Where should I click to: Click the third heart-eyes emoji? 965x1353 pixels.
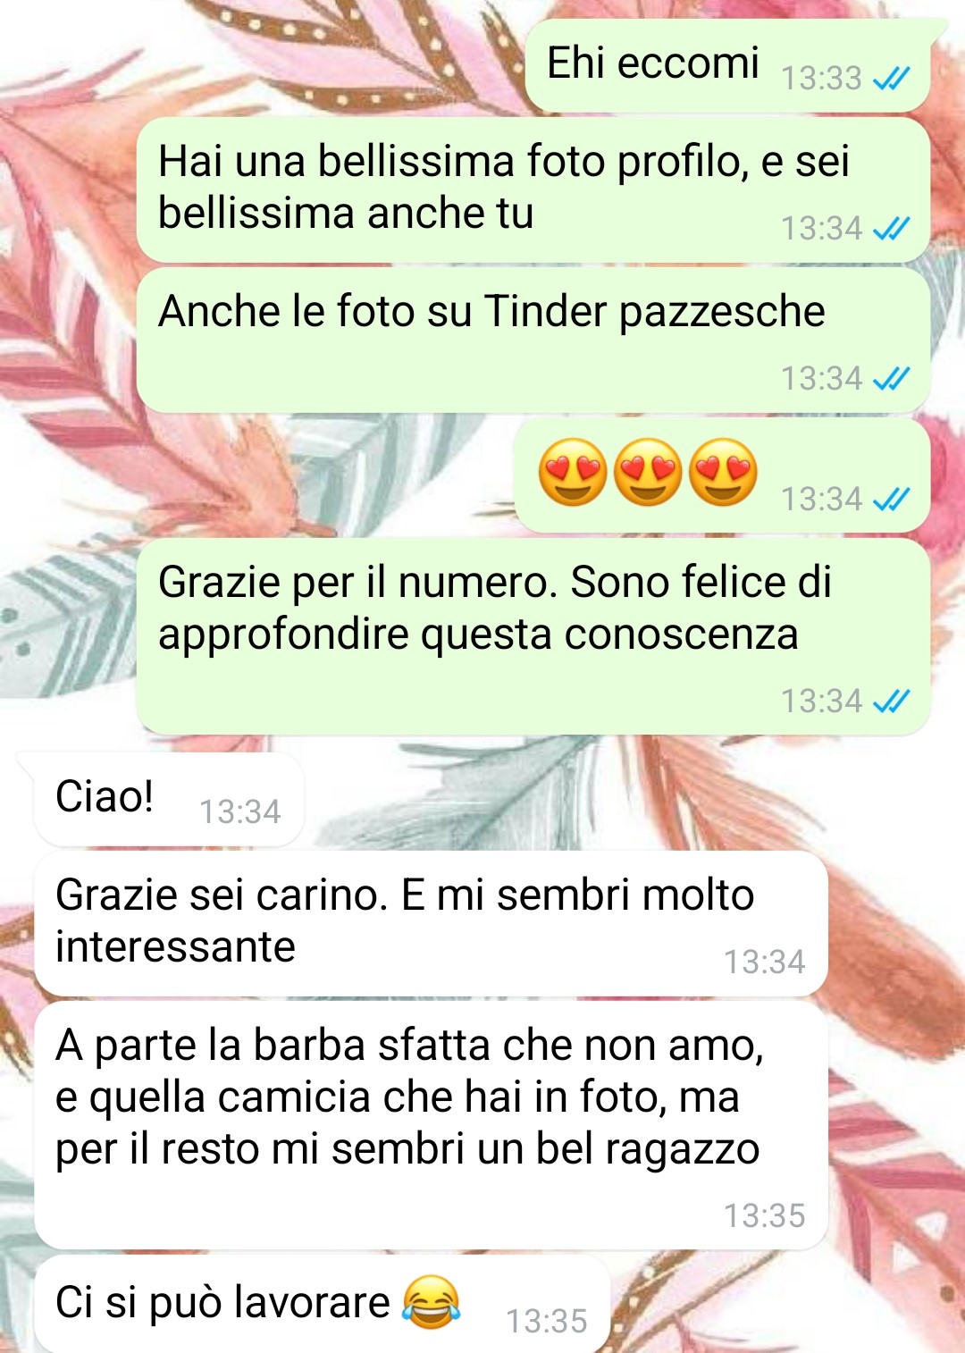723,473
